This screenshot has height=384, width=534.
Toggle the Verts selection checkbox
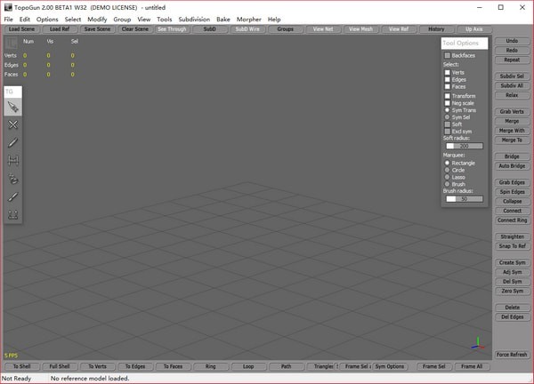pos(448,72)
